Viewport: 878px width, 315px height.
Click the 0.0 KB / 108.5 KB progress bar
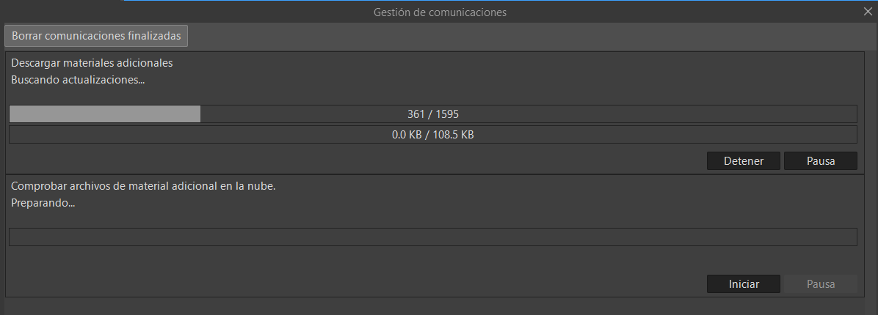tap(433, 135)
